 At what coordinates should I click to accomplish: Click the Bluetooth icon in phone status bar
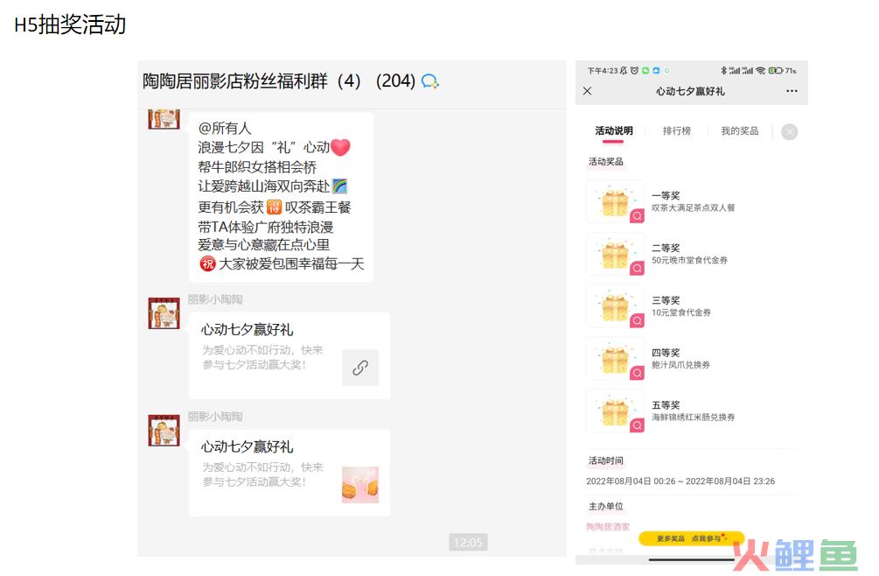click(x=723, y=71)
